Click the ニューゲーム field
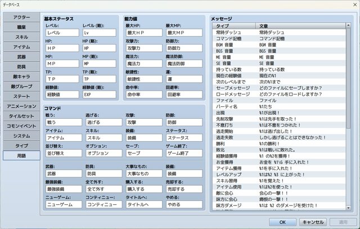Screen dimensions: 360x229 (x=64, y=204)
